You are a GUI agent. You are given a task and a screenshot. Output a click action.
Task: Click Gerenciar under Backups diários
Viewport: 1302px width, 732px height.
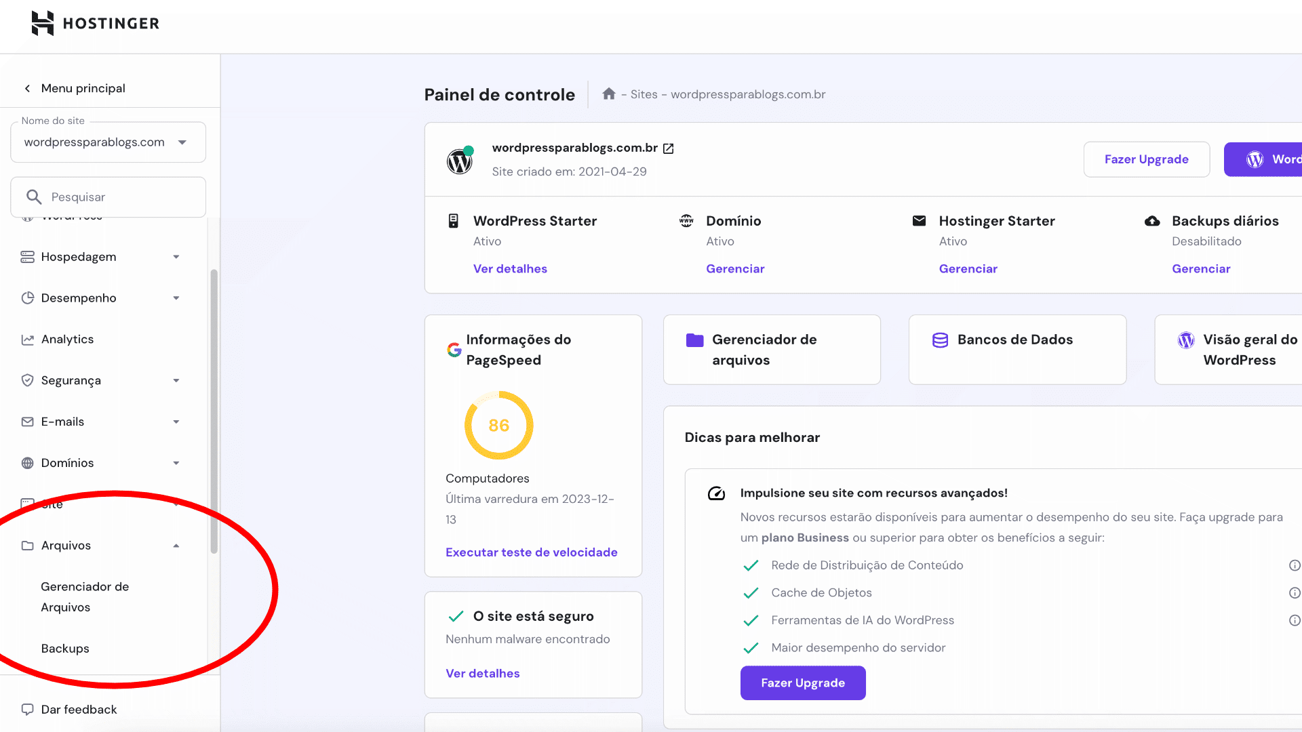pos(1201,269)
